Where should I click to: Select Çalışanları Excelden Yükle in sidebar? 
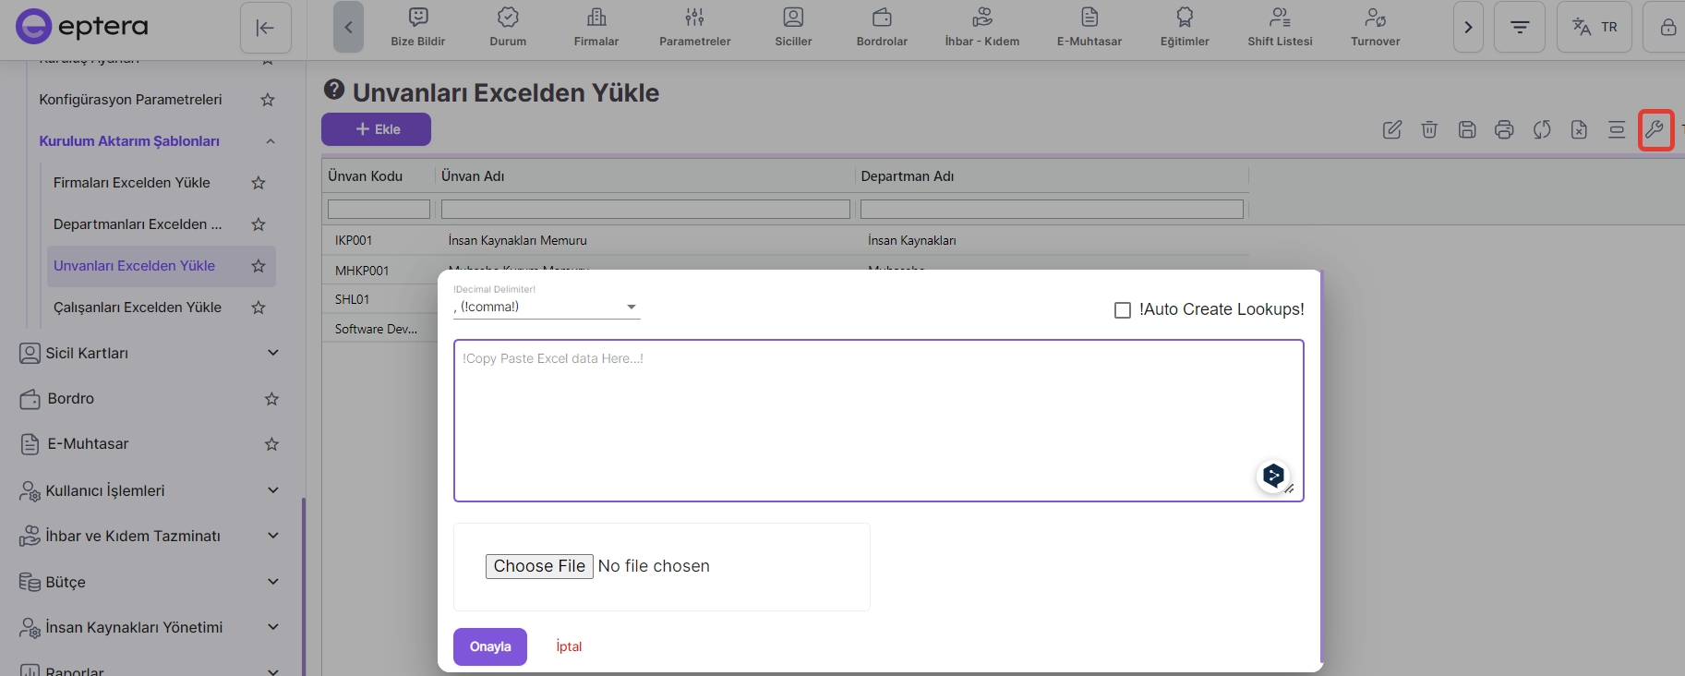click(138, 308)
